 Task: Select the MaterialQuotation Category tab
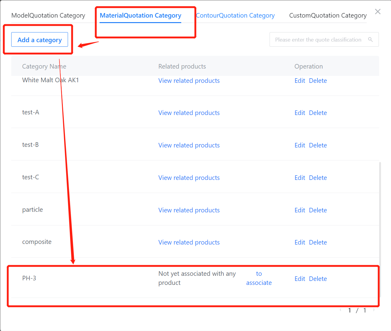(x=141, y=15)
